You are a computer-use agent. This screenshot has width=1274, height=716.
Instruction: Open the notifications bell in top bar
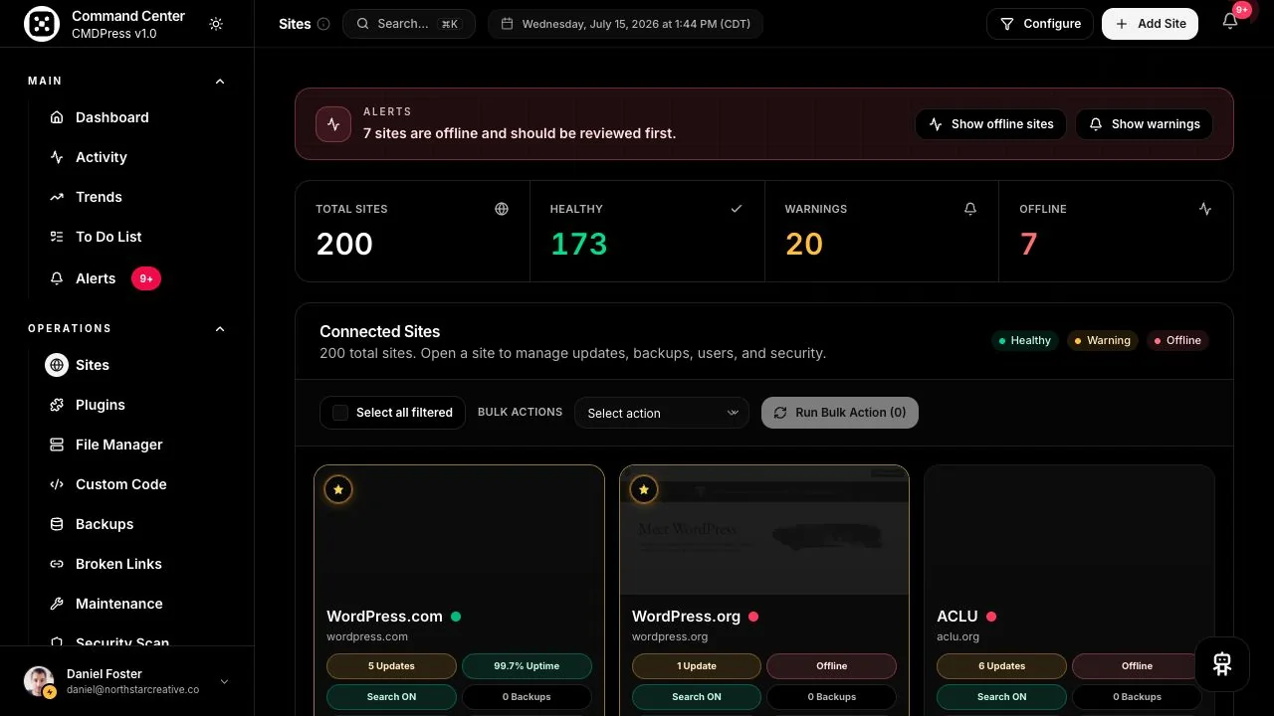pos(1230,22)
